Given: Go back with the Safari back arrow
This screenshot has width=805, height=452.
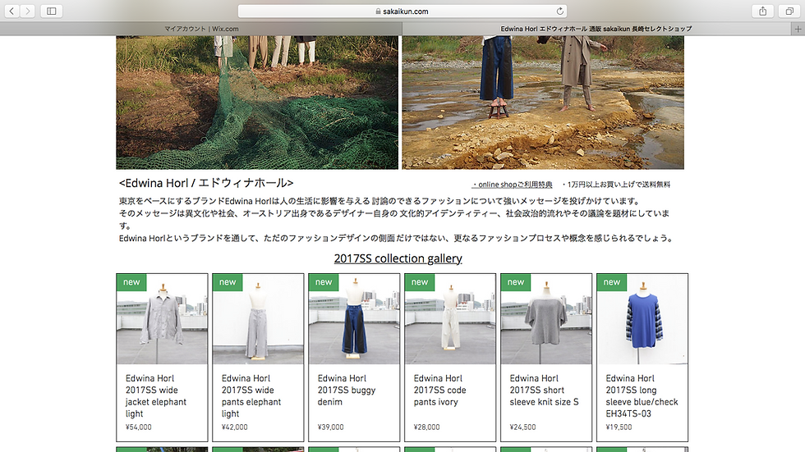Looking at the screenshot, I should [x=11, y=11].
